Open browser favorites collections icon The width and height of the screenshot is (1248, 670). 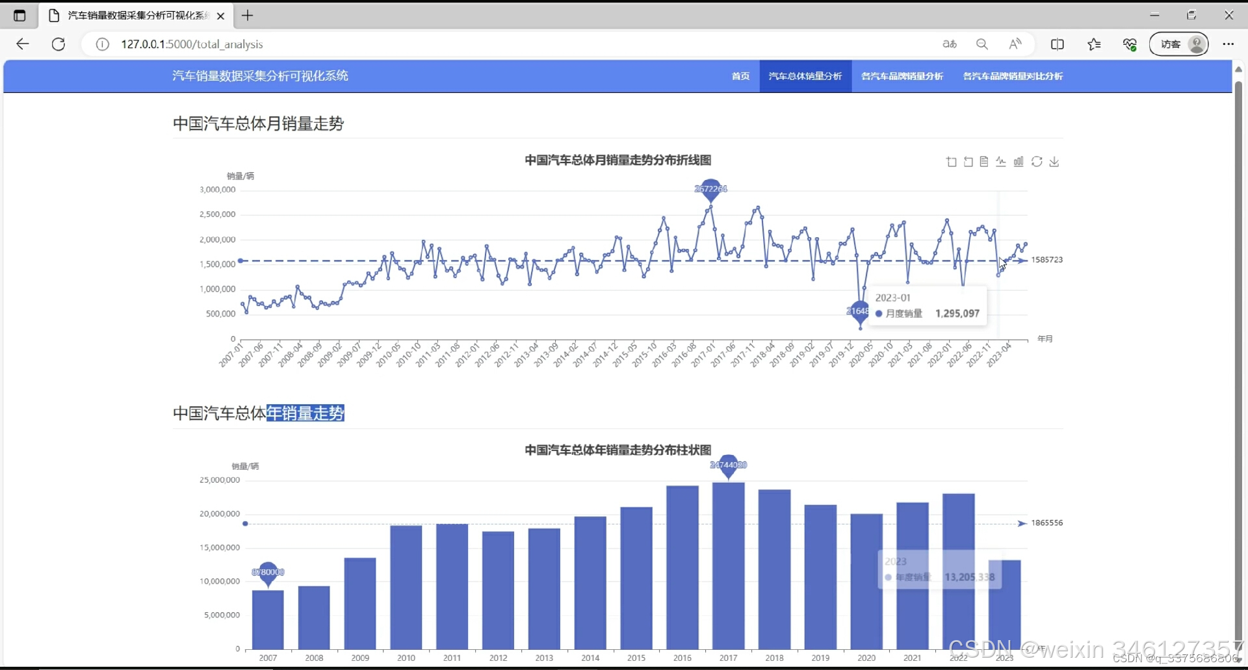[1094, 44]
